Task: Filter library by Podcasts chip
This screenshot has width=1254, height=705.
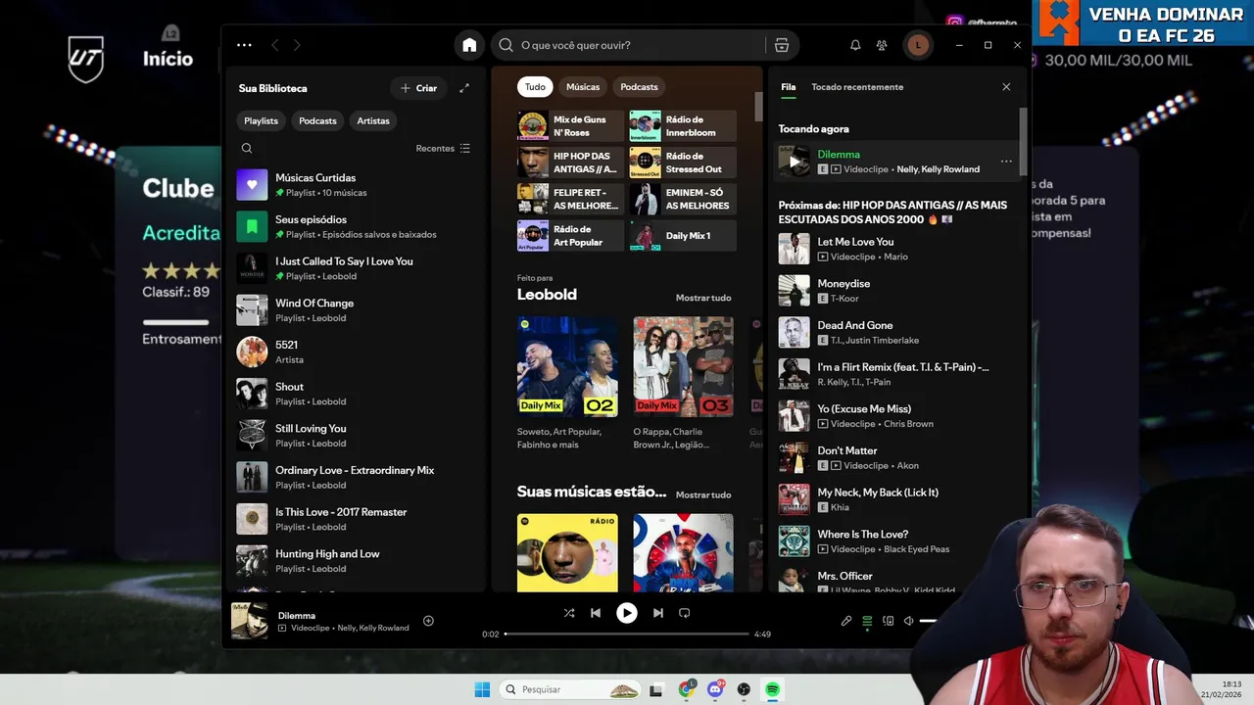Action: click(x=317, y=120)
